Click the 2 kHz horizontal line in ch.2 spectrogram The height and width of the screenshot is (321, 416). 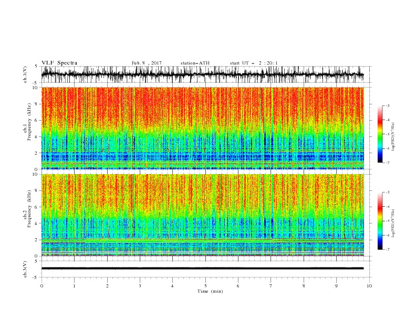point(202,240)
